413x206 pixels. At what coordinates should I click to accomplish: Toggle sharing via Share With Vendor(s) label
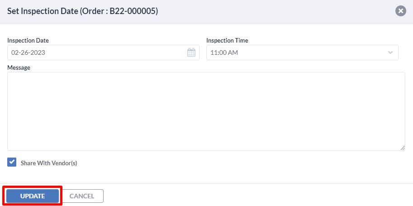pos(49,163)
